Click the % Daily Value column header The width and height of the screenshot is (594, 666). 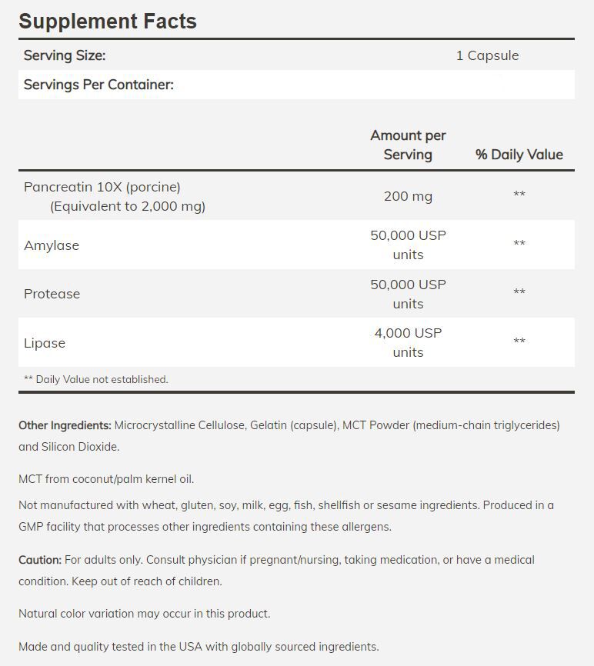519,155
